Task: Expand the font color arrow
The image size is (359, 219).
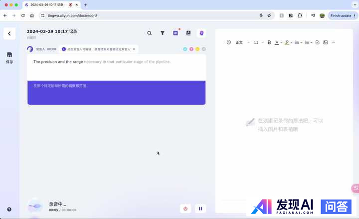Action: [281, 42]
